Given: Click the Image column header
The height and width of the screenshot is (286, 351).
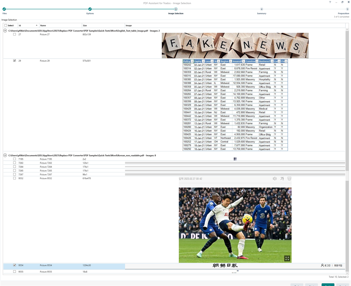Looking at the screenshot, I should (x=235, y=25).
